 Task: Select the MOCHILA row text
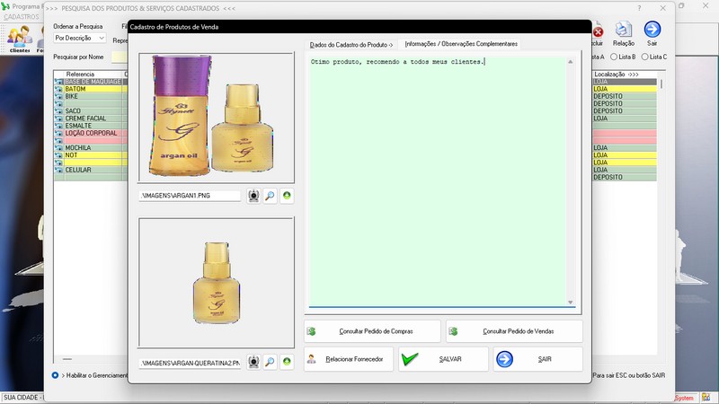[x=78, y=147]
